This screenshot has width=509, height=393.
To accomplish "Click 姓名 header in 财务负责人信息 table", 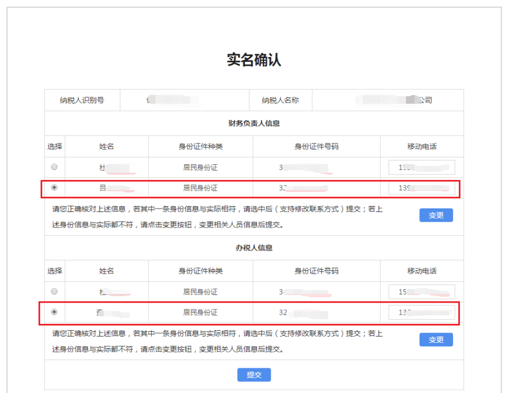I will click(107, 146).
